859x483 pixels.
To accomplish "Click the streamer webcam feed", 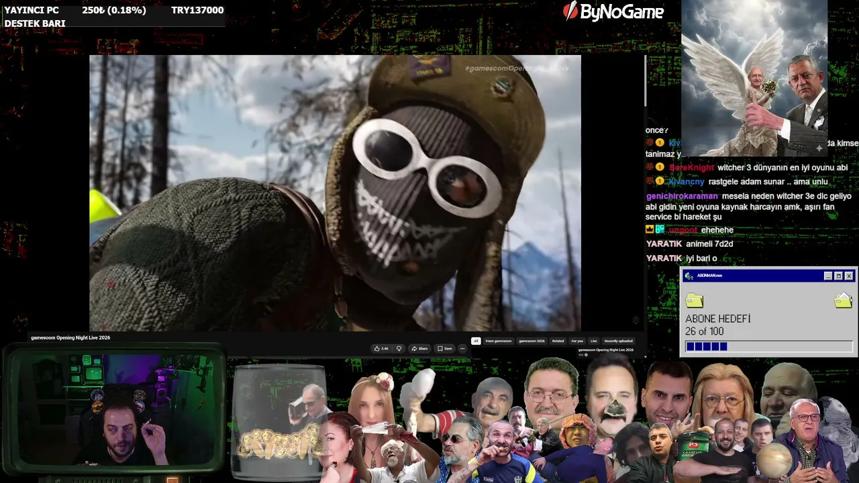I will [x=114, y=409].
